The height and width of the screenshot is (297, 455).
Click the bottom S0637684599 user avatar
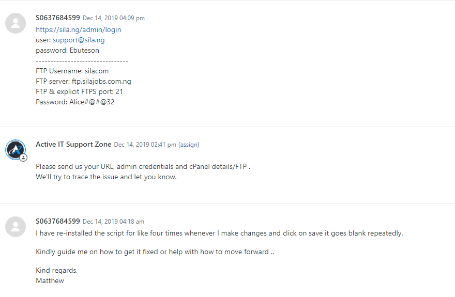click(16, 227)
